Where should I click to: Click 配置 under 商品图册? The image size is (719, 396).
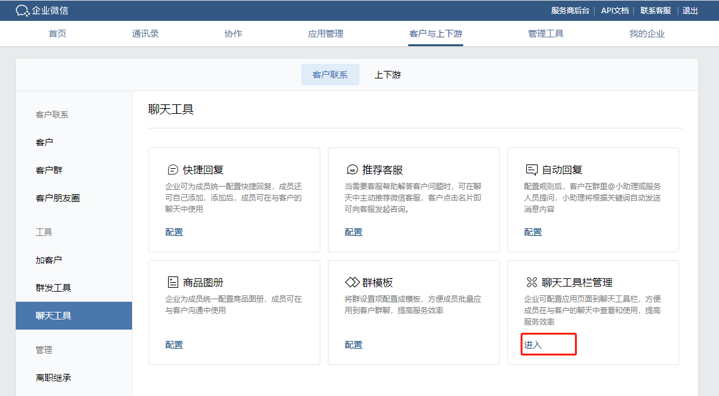click(x=174, y=345)
